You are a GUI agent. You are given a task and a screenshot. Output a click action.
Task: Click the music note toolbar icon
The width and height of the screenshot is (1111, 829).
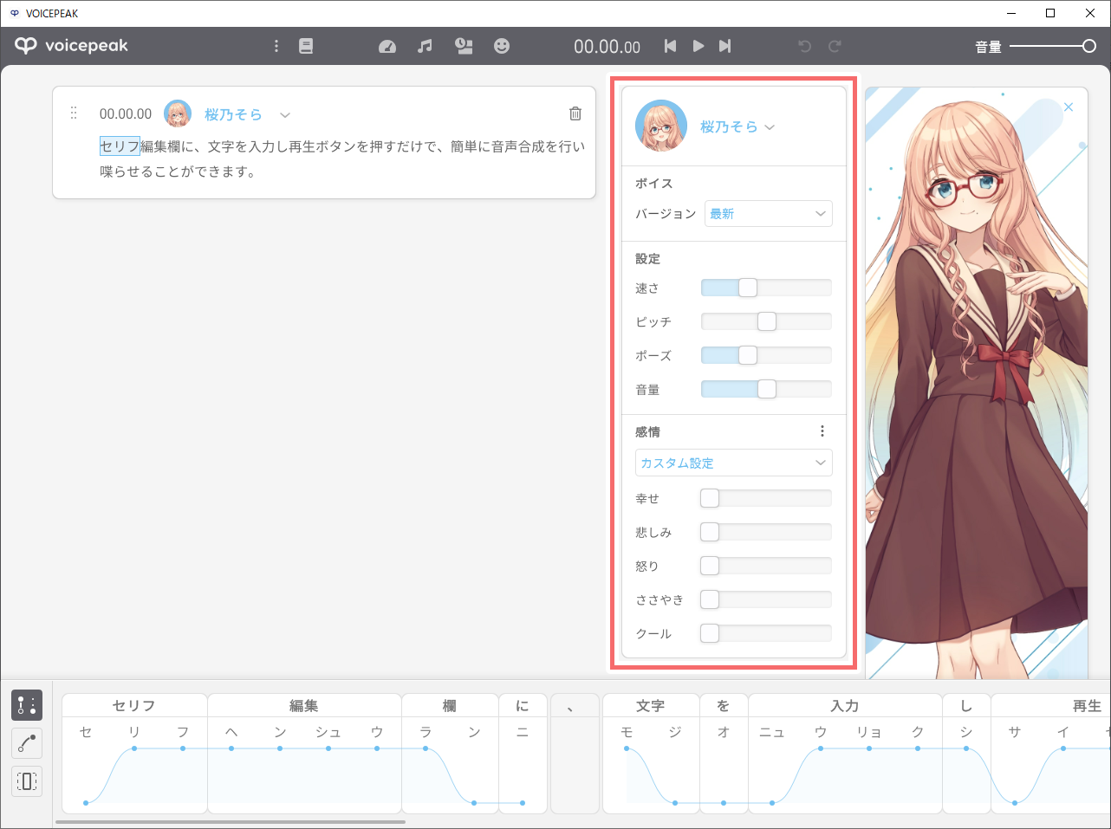click(x=425, y=46)
